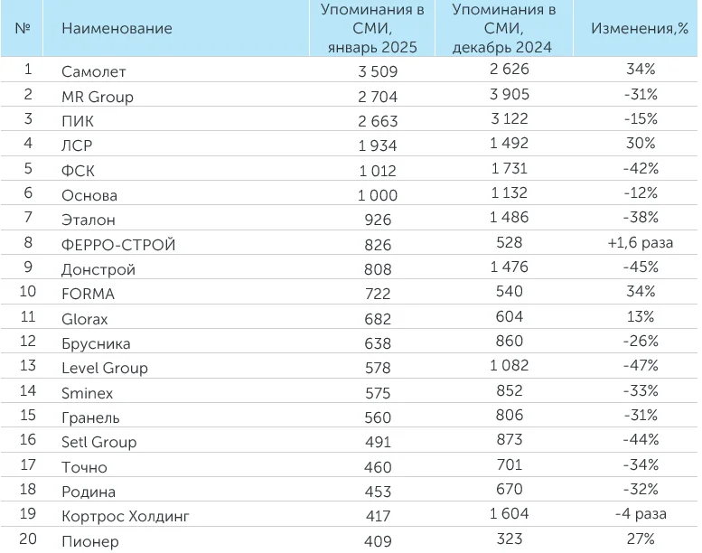Select the '-4 раза' change cell
Image resolution: width=702 pixels, height=553 pixels.
(x=641, y=513)
